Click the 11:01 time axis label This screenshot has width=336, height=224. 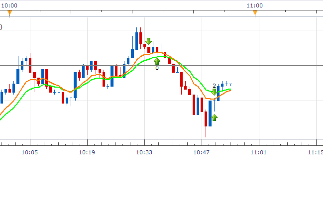tap(258, 152)
